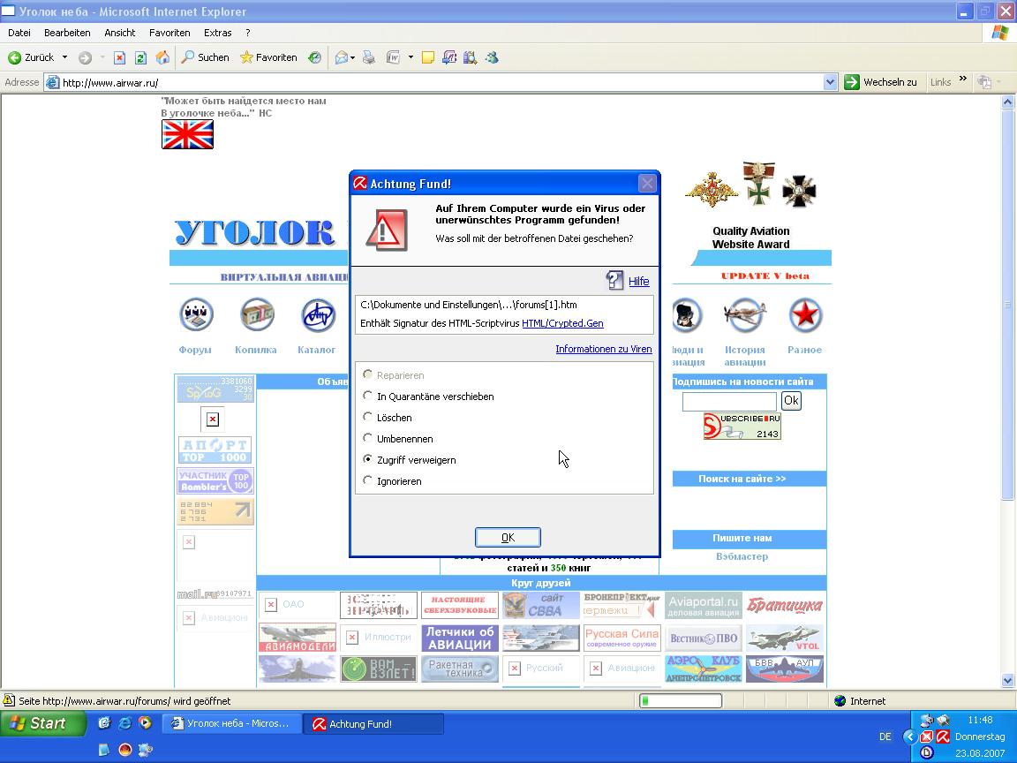This screenshot has width=1017, height=763.
Task: Open the Aviaportal.ru banner
Action: [x=704, y=605]
